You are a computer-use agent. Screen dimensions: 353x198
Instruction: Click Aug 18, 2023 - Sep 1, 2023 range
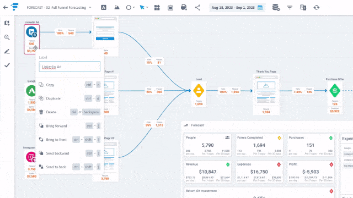[233, 7]
